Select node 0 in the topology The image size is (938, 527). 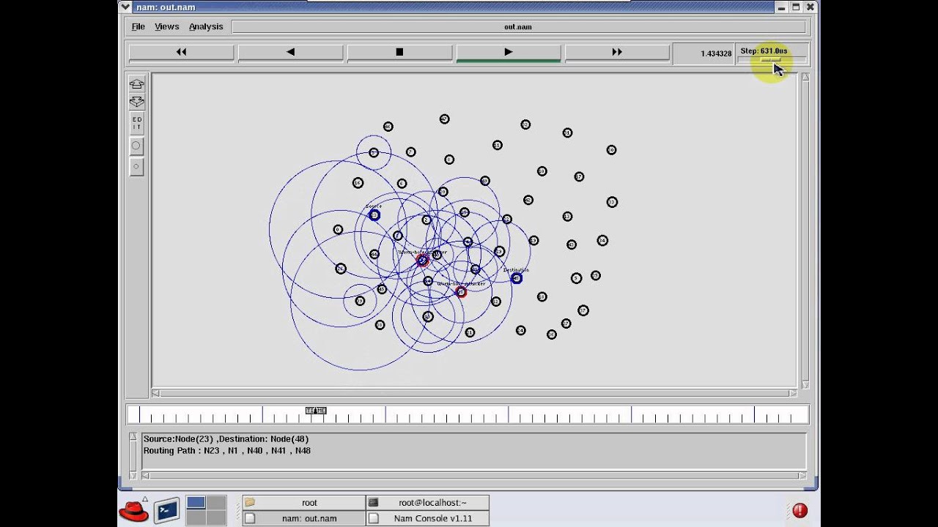(338, 230)
